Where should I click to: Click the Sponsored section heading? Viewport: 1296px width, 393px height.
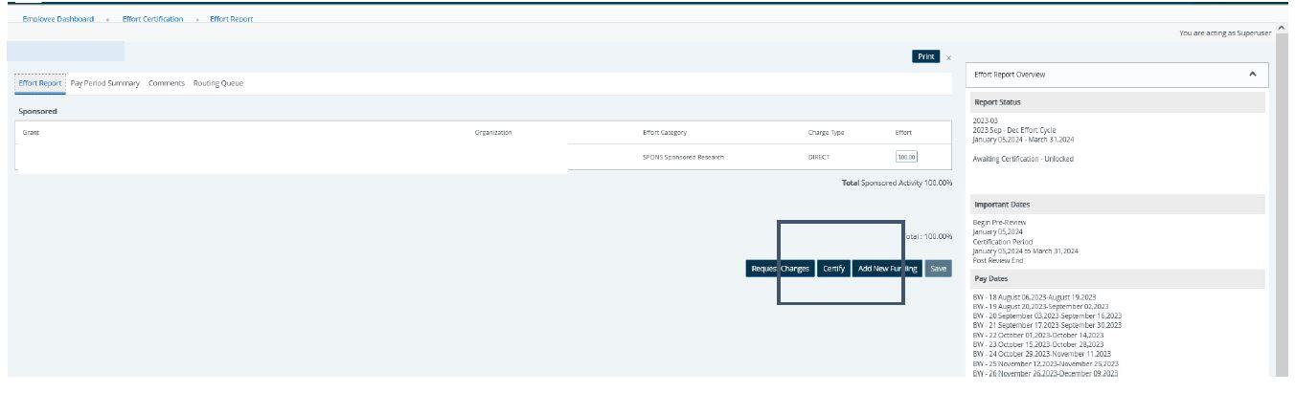(x=38, y=111)
